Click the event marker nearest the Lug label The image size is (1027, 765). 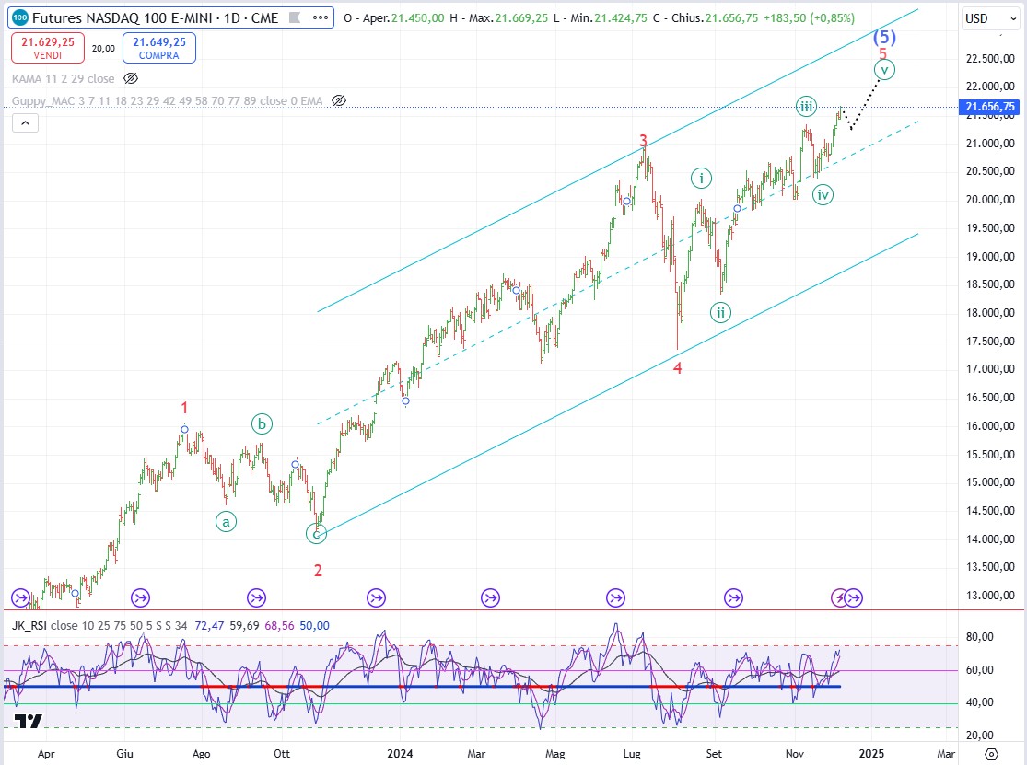click(615, 597)
